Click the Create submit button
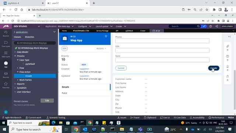236x133 pixels. click(x=214, y=68)
